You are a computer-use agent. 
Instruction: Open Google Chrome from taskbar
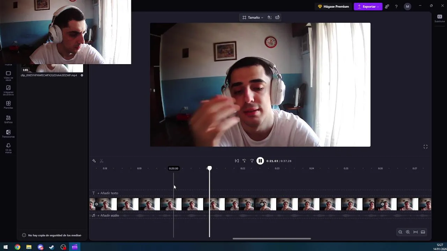[17, 247]
